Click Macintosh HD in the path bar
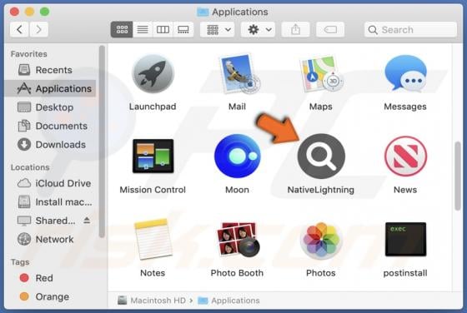 [x=152, y=301]
